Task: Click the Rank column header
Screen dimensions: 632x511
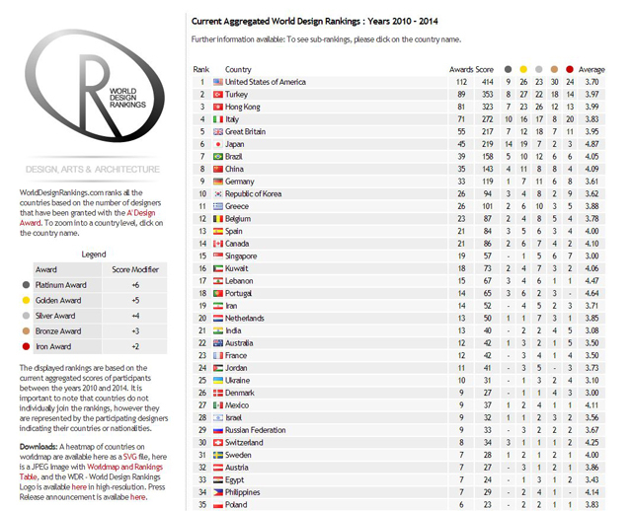Action: coord(200,70)
